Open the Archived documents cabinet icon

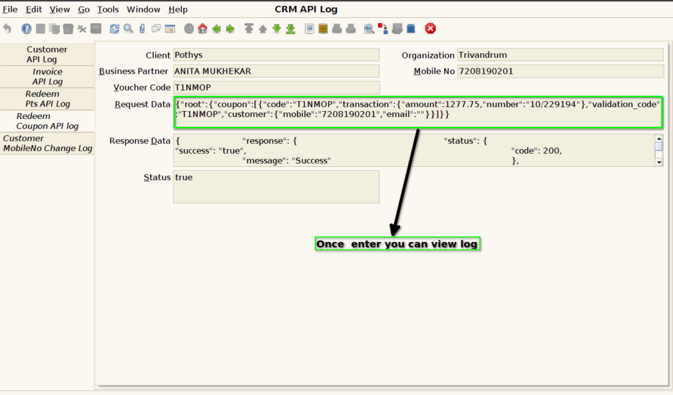pos(323,29)
